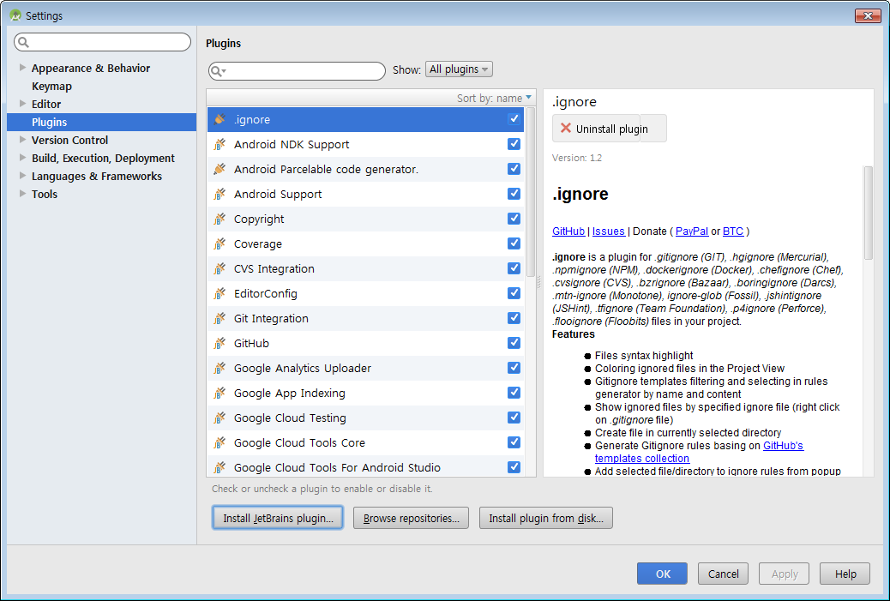Uncheck Android Parcelable code generator
The image size is (890, 601).
(x=514, y=169)
